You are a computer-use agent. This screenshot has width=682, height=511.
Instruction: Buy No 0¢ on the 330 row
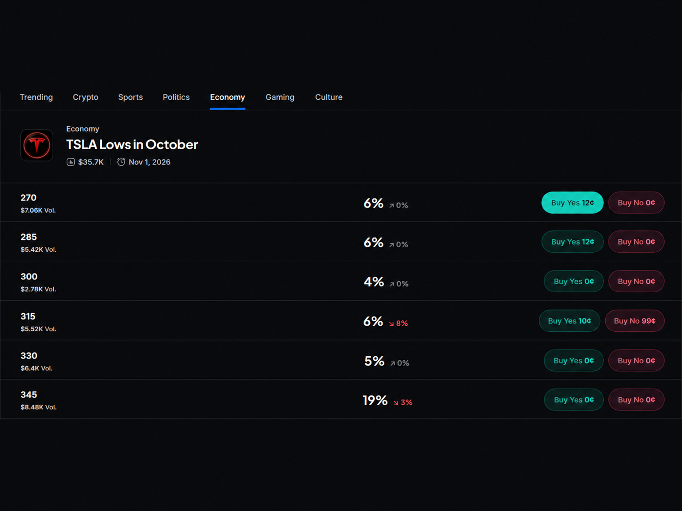click(x=636, y=360)
